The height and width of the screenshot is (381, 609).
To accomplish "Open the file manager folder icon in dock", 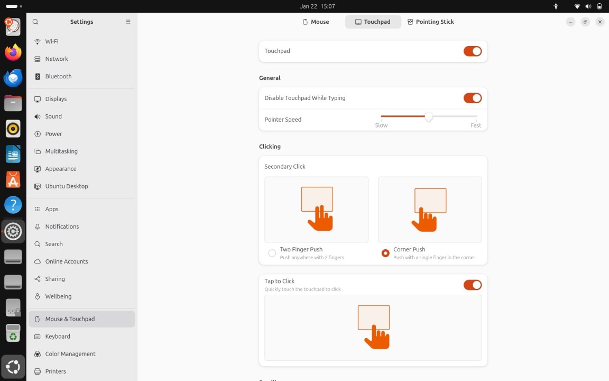I will click(x=13, y=103).
